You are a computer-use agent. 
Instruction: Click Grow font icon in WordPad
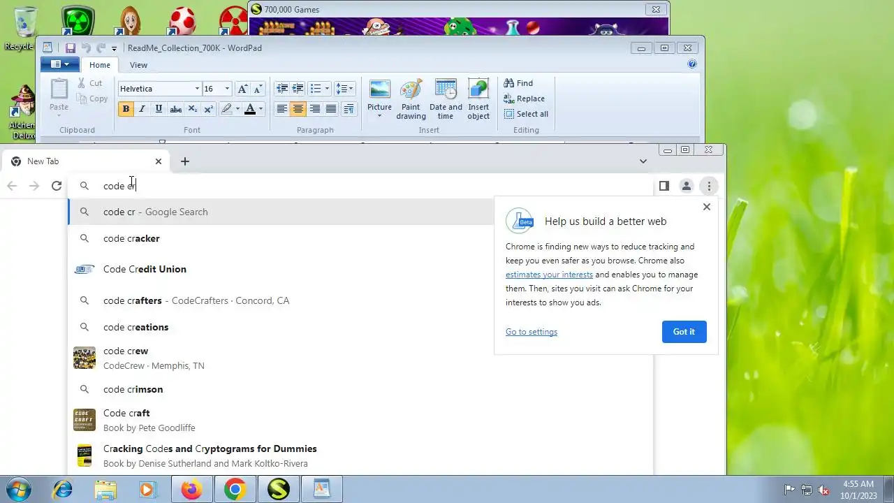click(242, 89)
